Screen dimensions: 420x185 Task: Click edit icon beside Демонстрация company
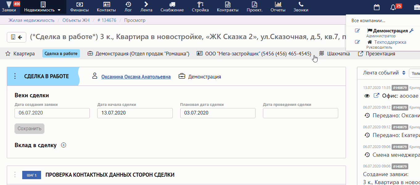(357, 31)
